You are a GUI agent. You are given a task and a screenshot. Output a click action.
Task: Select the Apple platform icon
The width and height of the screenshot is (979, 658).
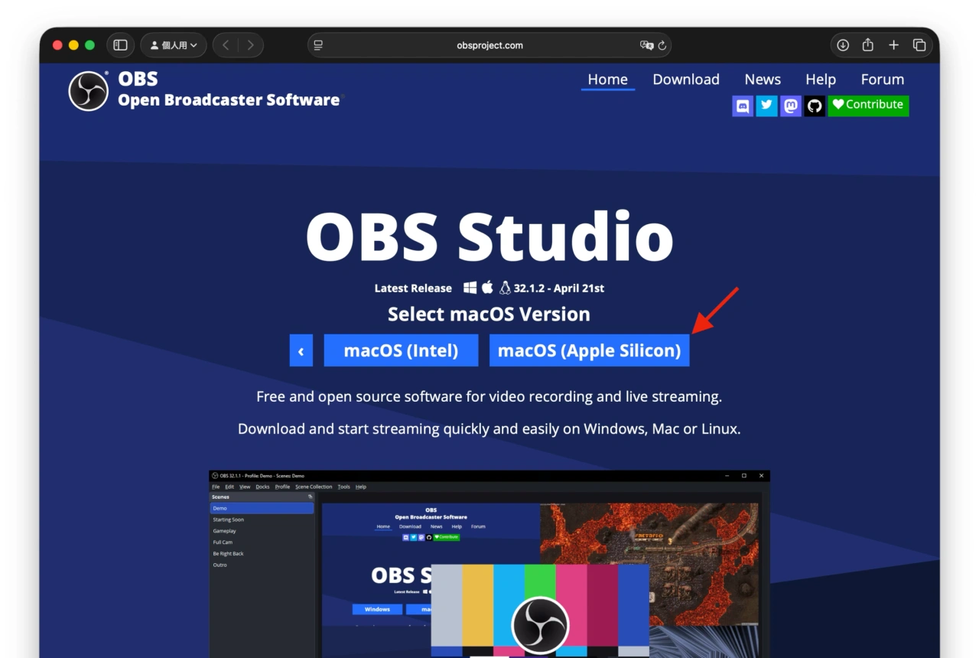(x=487, y=287)
